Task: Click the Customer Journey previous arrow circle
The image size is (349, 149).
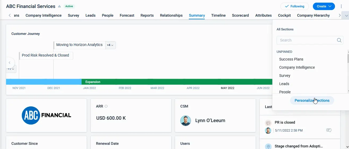Action: tap(10, 63)
